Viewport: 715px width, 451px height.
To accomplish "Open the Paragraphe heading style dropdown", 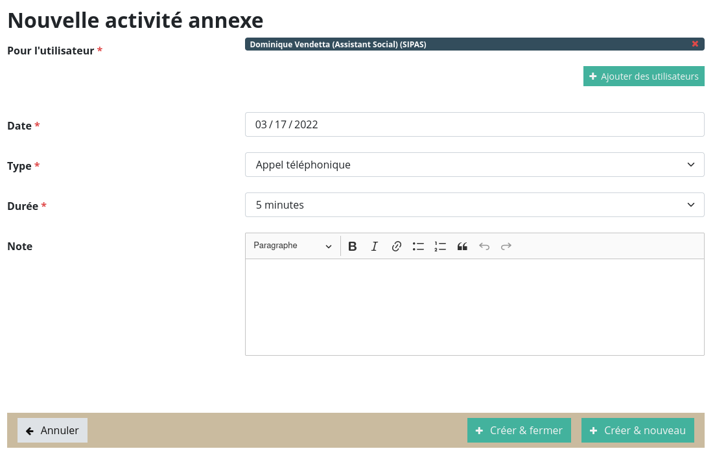I will tap(292, 246).
